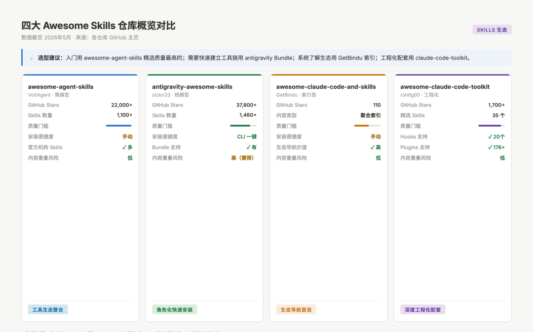Click the 精选 Skills row label
533x332 pixels.
(412, 116)
